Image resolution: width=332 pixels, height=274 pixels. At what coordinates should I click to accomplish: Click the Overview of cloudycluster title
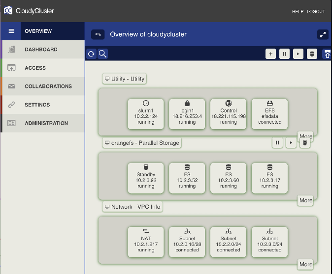148,34
